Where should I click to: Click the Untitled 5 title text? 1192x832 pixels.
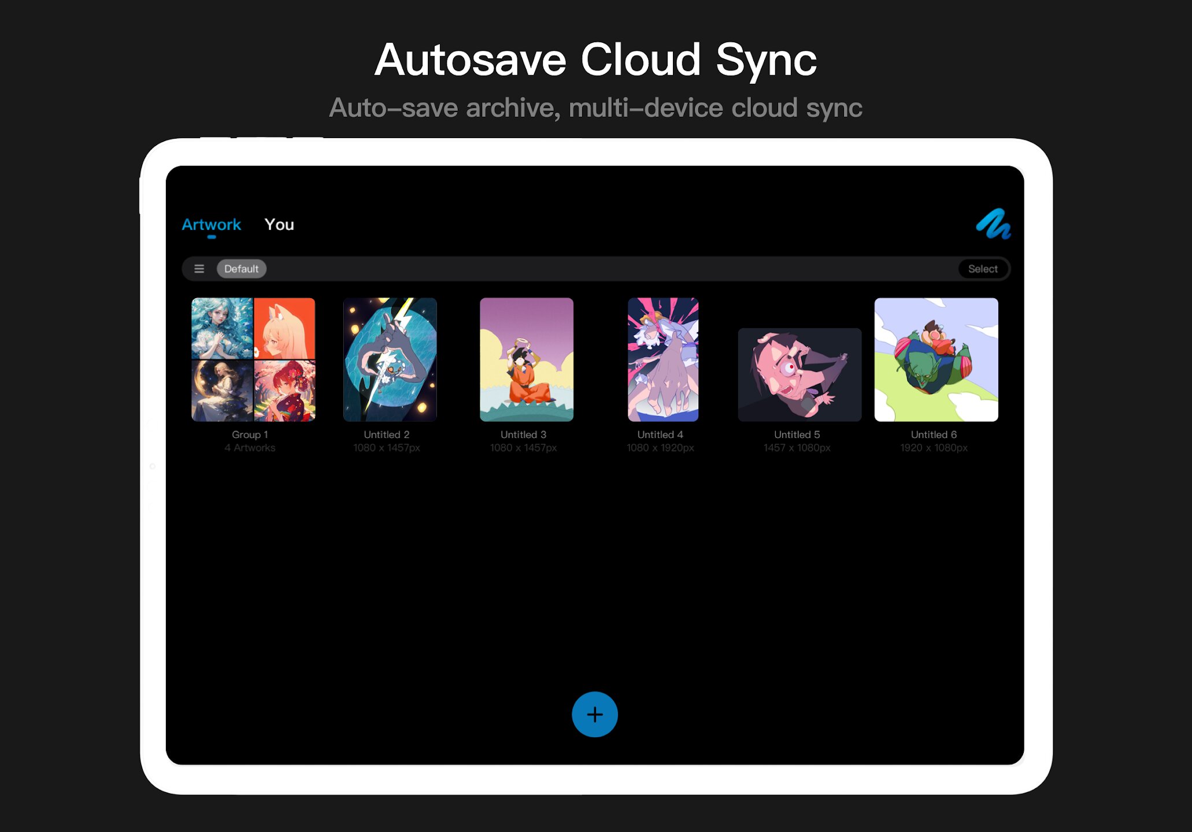coord(797,434)
